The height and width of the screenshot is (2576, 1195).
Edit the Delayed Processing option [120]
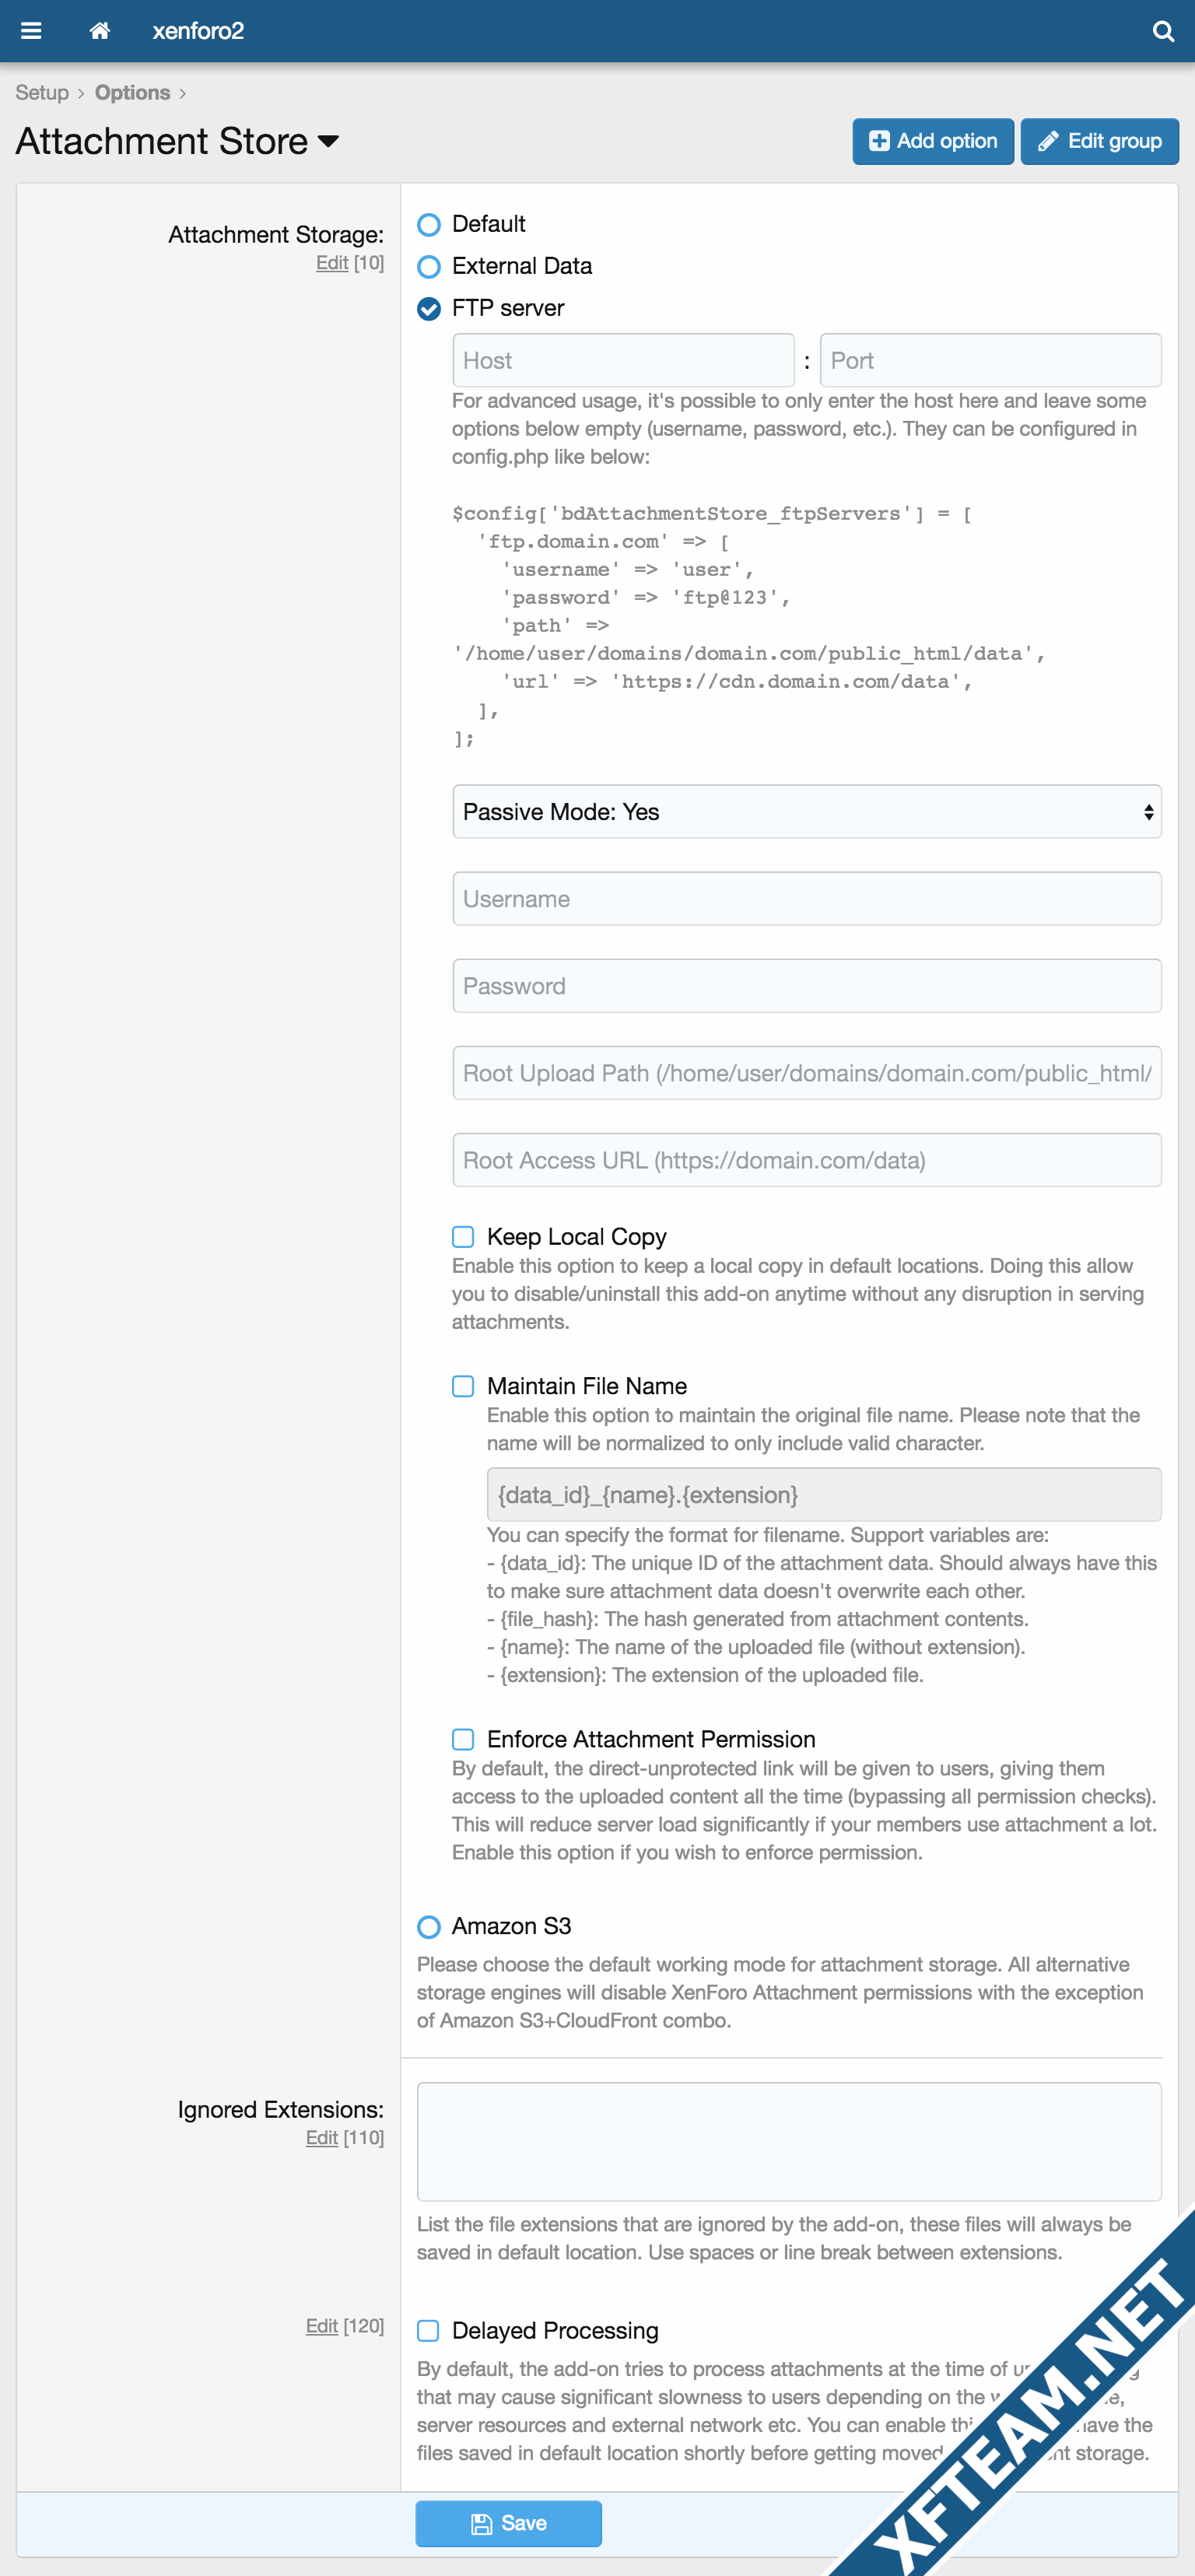pyautogui.click(x=322, y=2326)
